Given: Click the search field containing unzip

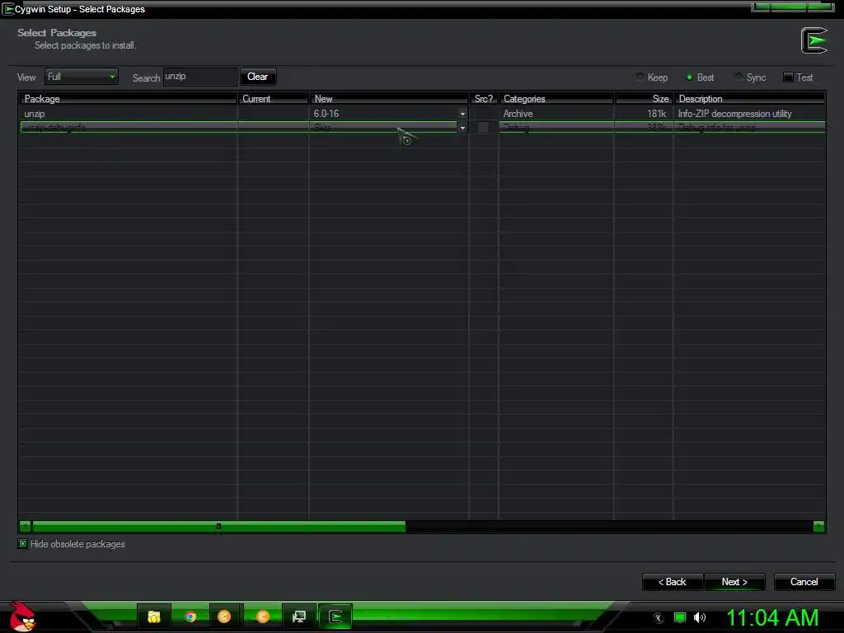Looking at the screenshot, I should pos(199,77).
